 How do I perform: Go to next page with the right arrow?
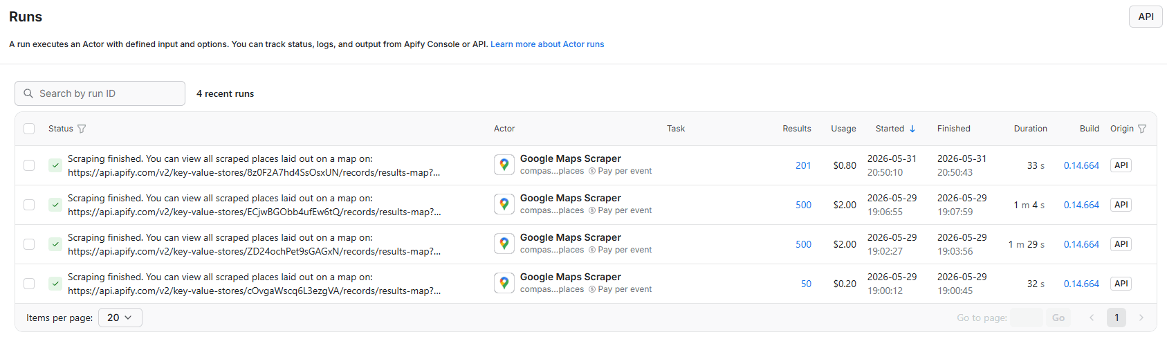point(1141,318)
